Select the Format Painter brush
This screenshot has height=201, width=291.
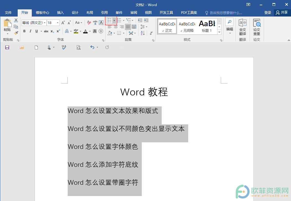pos(16,33)
